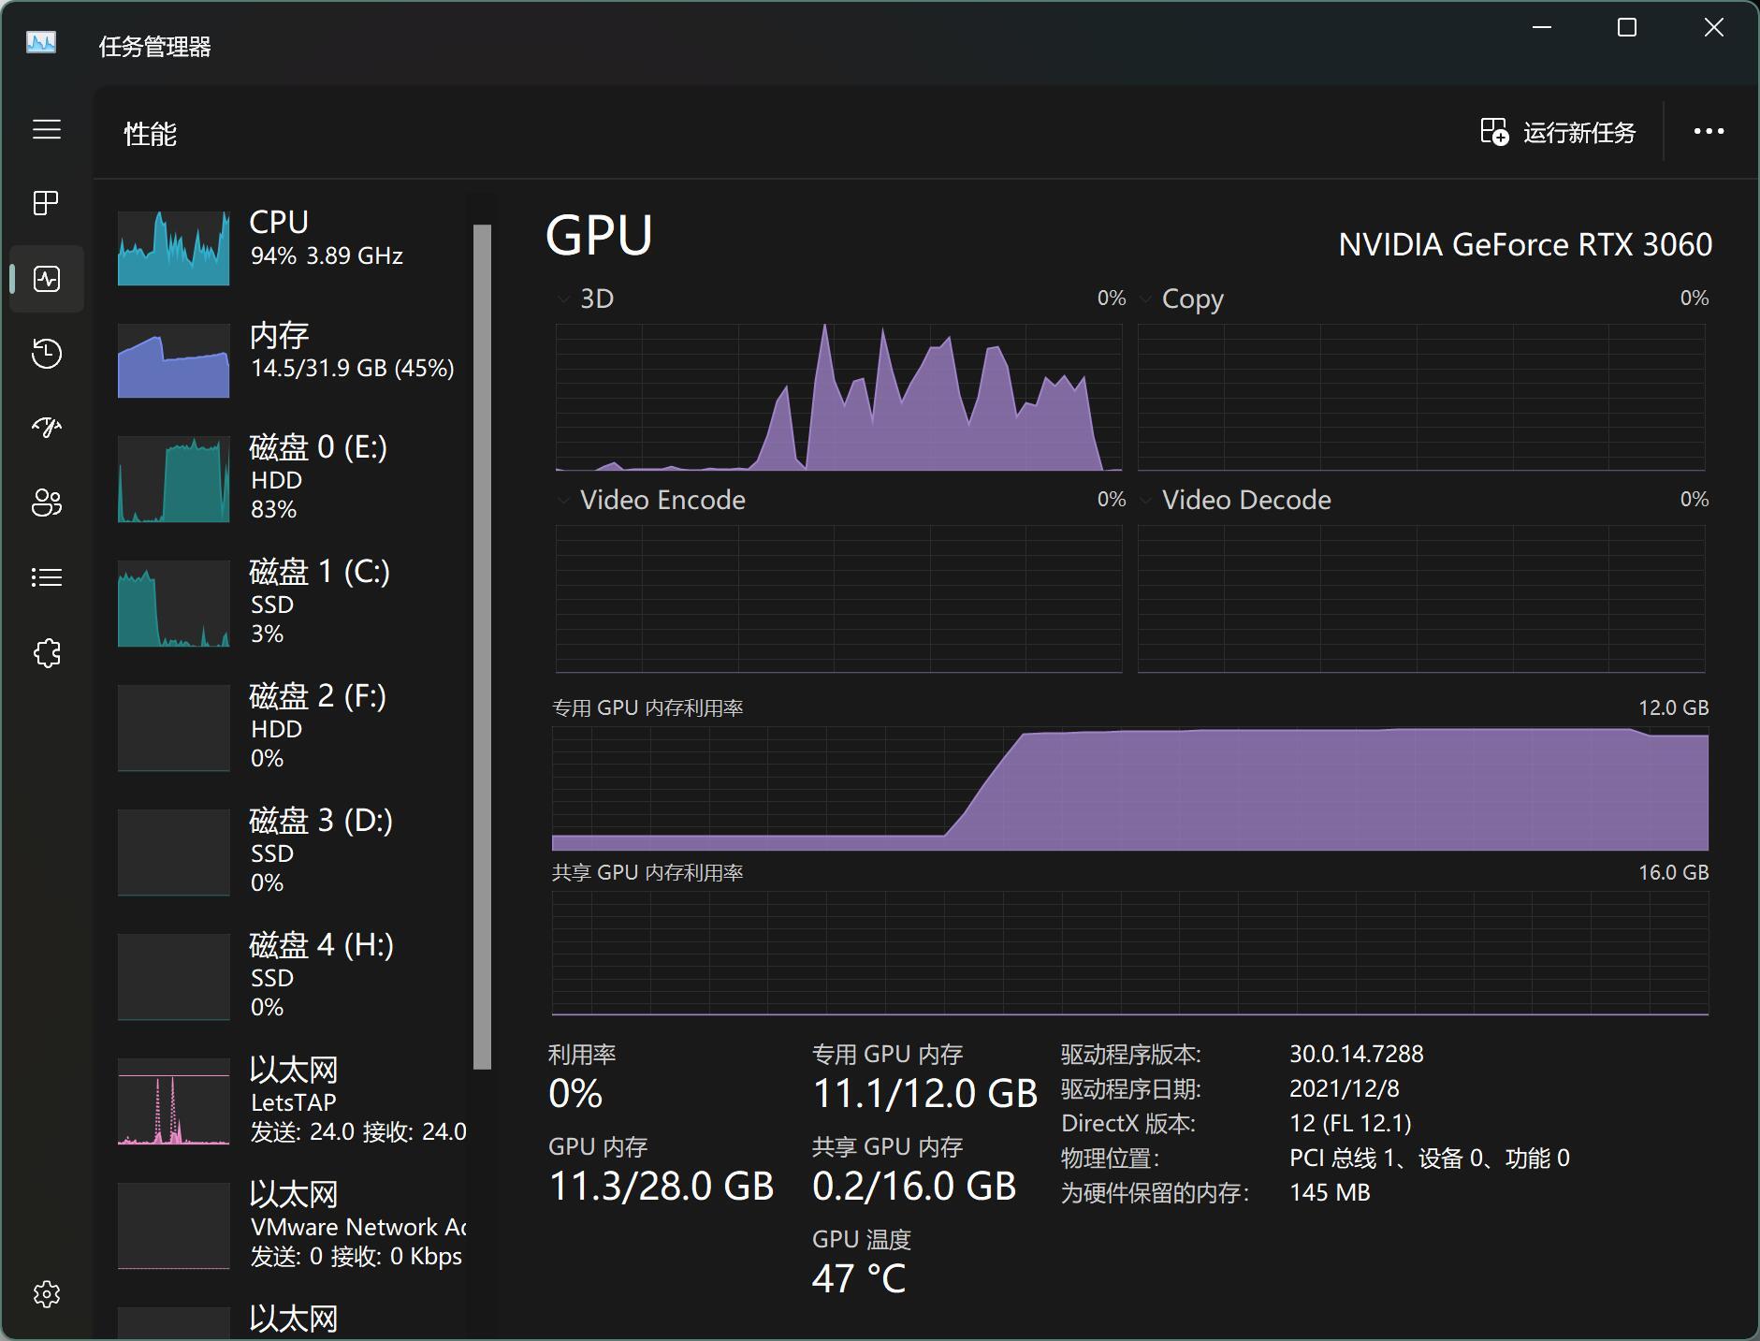
Task: Open the Copy engine graph dropdown
Action: pyautogui.click(x=1145, y=299)
